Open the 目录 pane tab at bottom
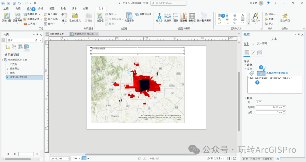Image resolution: width=306 pixels, height=162 pixels. click(x=245, y=159)
